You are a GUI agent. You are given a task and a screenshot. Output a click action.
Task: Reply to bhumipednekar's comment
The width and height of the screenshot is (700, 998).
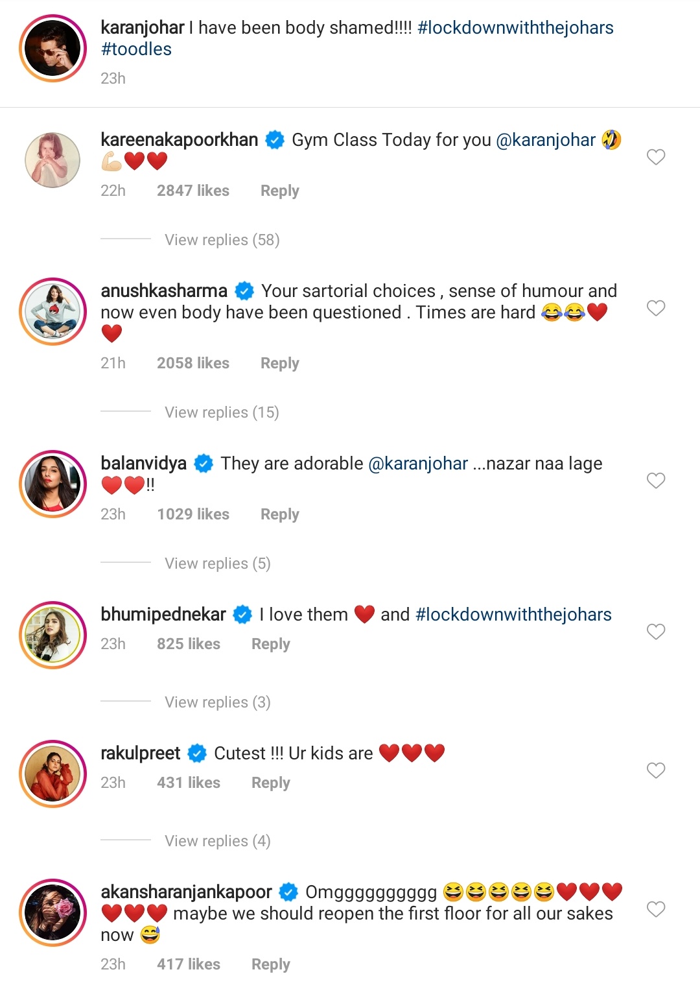(270, 643)
